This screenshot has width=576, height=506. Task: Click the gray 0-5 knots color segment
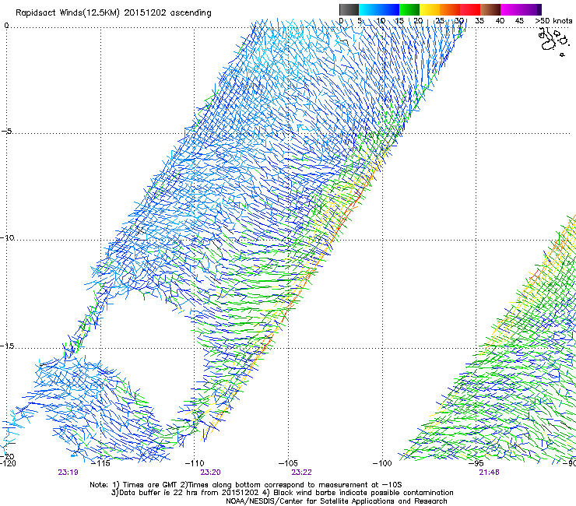(349, 9)
